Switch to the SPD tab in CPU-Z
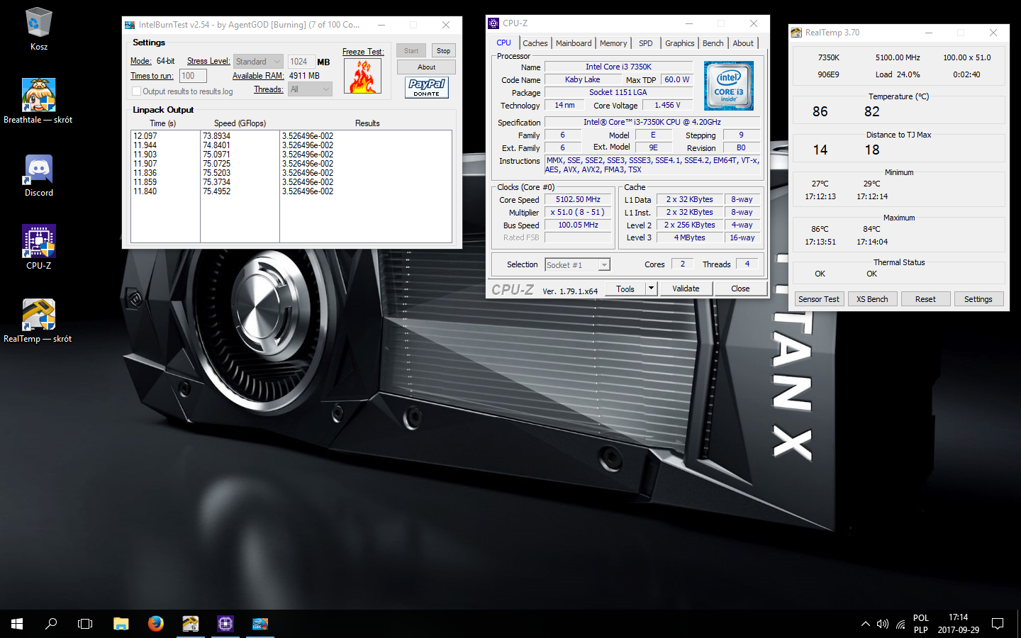The image size is (1021, 638). [646, 43]
